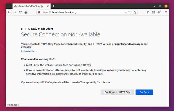
Task: Open the Firefox hamburger menu
Action: pos(166,12)
